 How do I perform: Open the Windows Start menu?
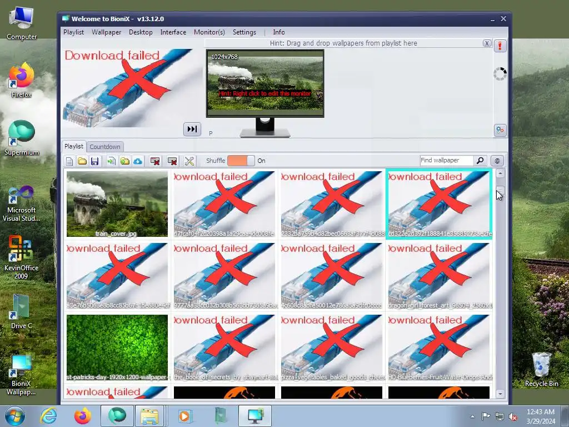point(14,416)
